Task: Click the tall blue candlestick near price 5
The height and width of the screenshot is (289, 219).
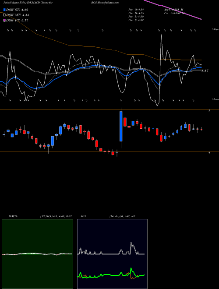Action: click(121, 126)
